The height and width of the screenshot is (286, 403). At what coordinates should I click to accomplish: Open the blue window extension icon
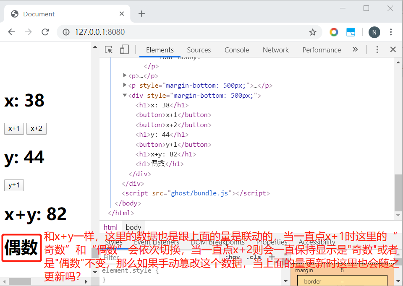pyautogui.click(x=351, y=32)
